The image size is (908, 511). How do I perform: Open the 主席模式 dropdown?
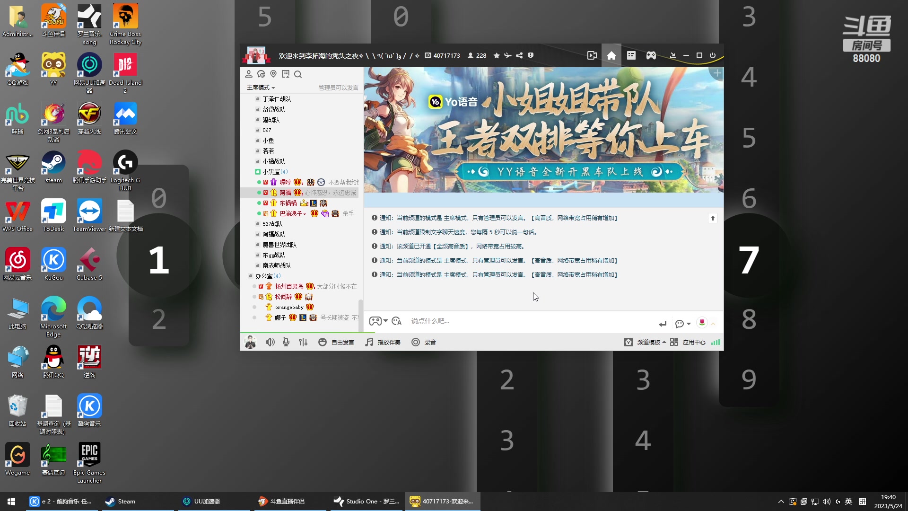(x=260, y=88)
